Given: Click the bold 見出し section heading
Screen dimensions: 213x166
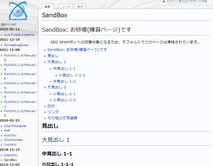Looking at the screenshot, I should point(50,126).
